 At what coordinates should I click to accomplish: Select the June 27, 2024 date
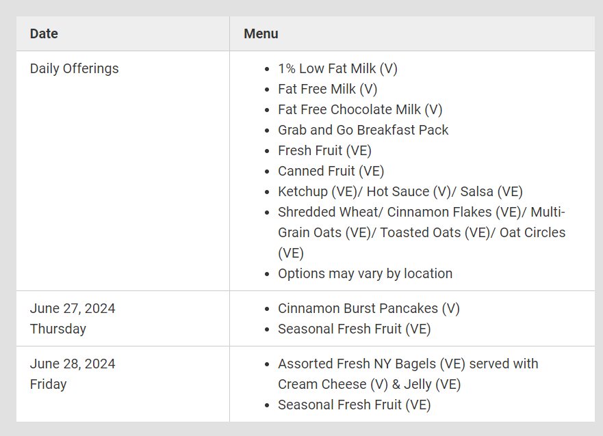click(73, 309)
